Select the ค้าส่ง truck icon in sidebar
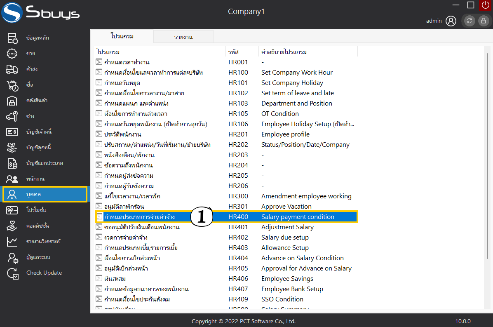Viewport: 493px width, 327px height. point(12,69)
